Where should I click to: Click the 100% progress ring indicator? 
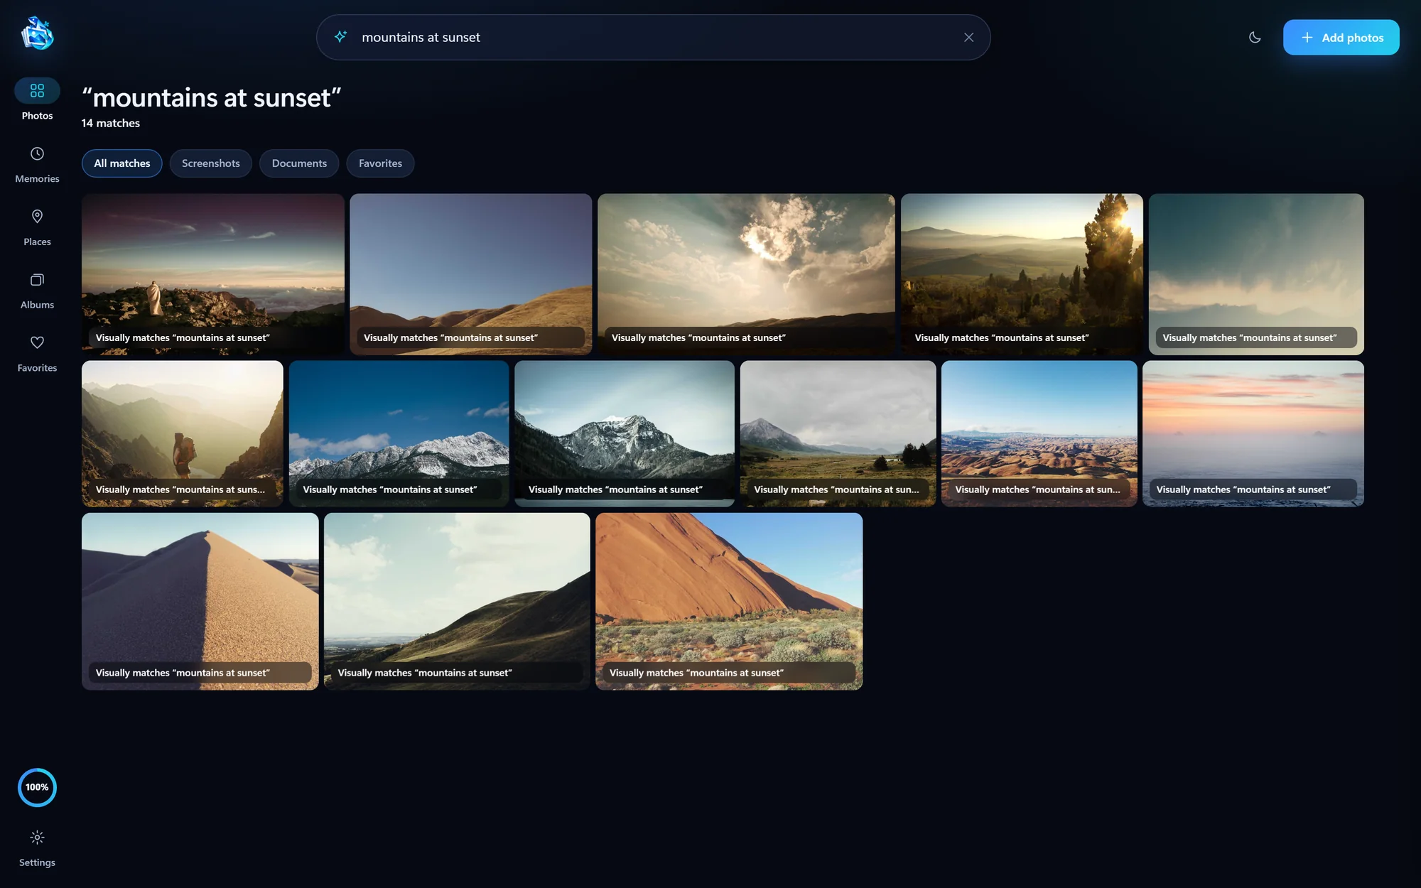click(x=37, y=787)
